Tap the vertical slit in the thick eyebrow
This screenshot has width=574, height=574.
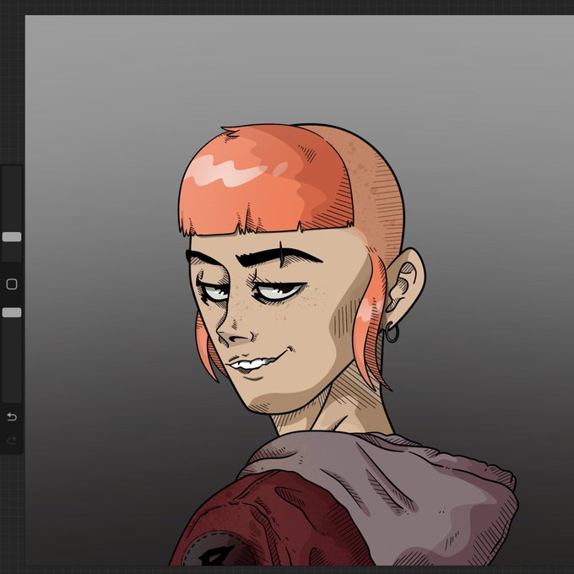281,254
